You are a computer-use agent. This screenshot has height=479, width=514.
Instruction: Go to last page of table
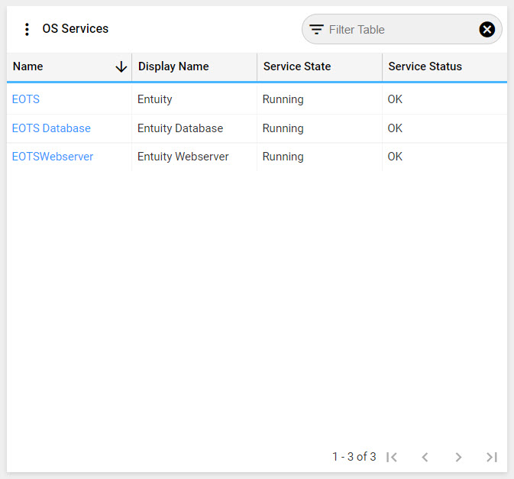(x=492, y=457)
